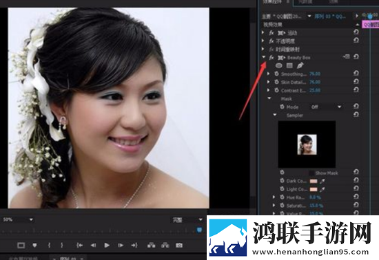Edit the Contrast Enhance value 25.00
The height and width of the screenshot is (260, 379).
click(315, 90)
